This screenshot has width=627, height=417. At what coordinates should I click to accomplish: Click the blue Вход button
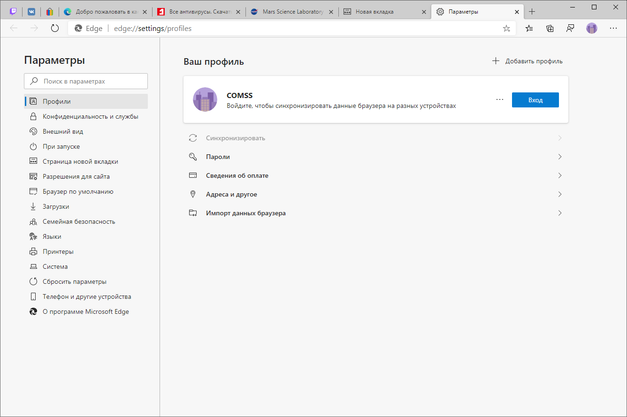535,100
